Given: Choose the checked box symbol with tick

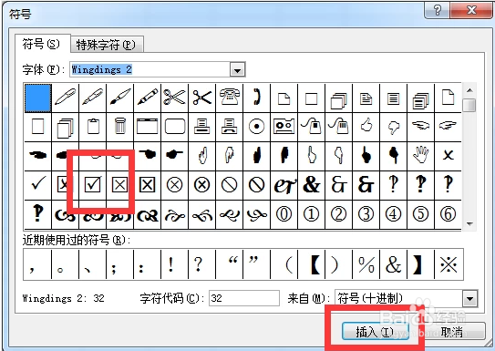Looking at the screenshot, I should pyautogui.click(x=93, y=185).
